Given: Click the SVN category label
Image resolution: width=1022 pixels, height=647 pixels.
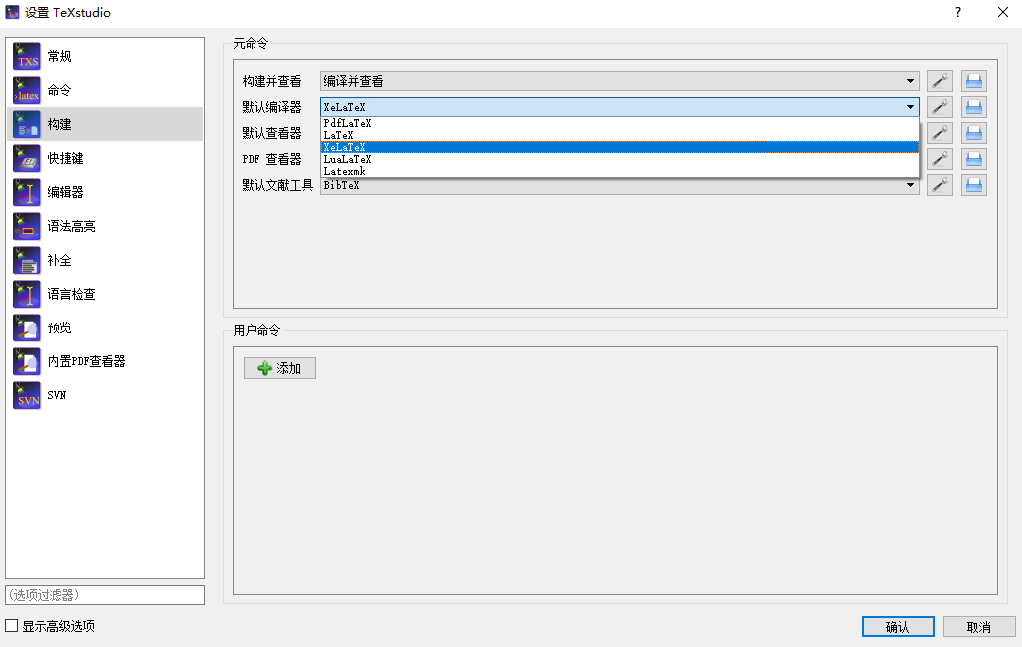Looking at the screenshot, I should (57, 395).
